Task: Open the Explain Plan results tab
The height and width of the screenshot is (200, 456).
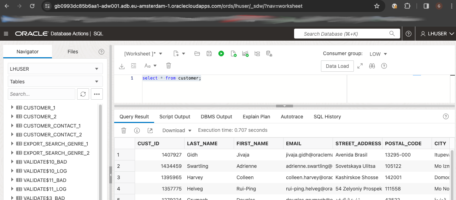Action: [256, 117]
